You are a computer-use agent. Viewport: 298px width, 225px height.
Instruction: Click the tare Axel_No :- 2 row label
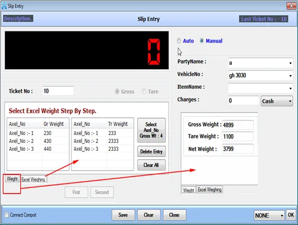click(86, 141)
